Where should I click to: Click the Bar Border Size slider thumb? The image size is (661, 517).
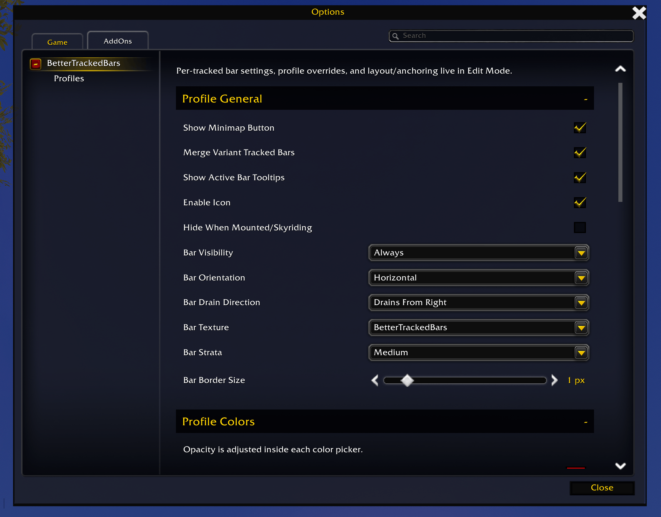(x=407, y=381)
